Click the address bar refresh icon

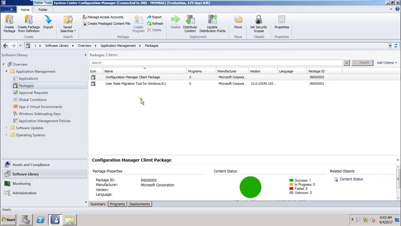click(396, 46)
